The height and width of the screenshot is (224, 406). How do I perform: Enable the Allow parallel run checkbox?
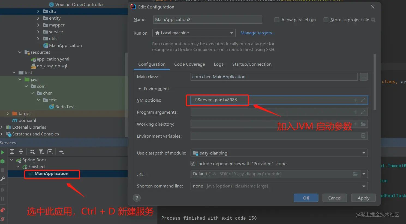point(277,20)
